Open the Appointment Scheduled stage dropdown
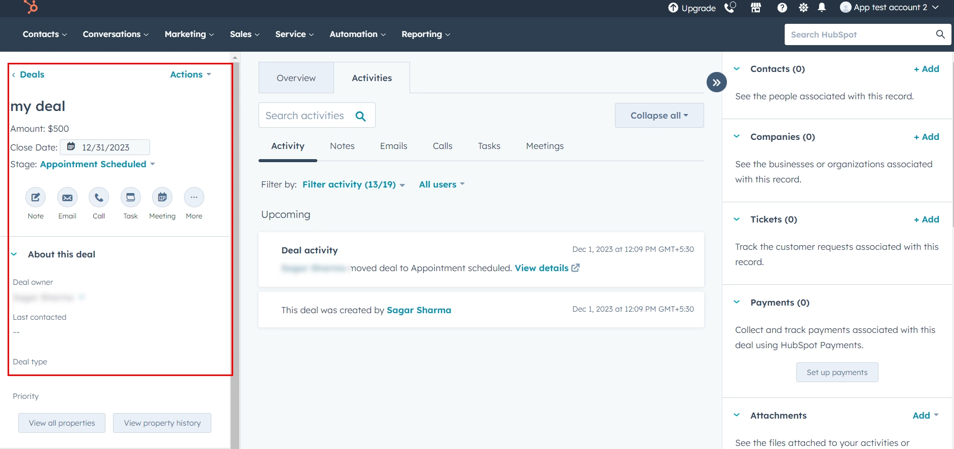This screenshot has height=449, width=954. point(97,164)
